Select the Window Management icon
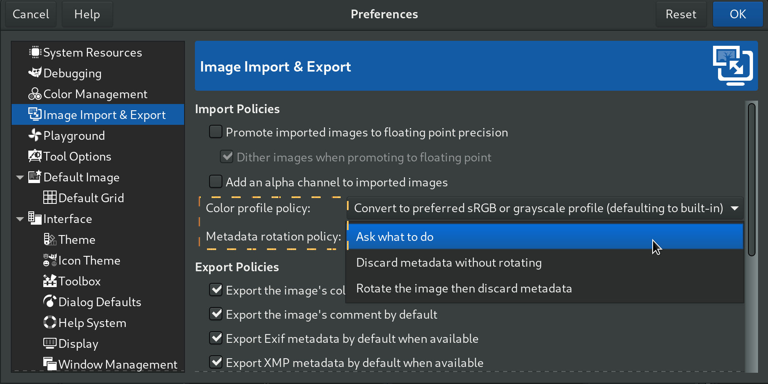The width and height of the screenshot is (768, 384). click(50, 364)
